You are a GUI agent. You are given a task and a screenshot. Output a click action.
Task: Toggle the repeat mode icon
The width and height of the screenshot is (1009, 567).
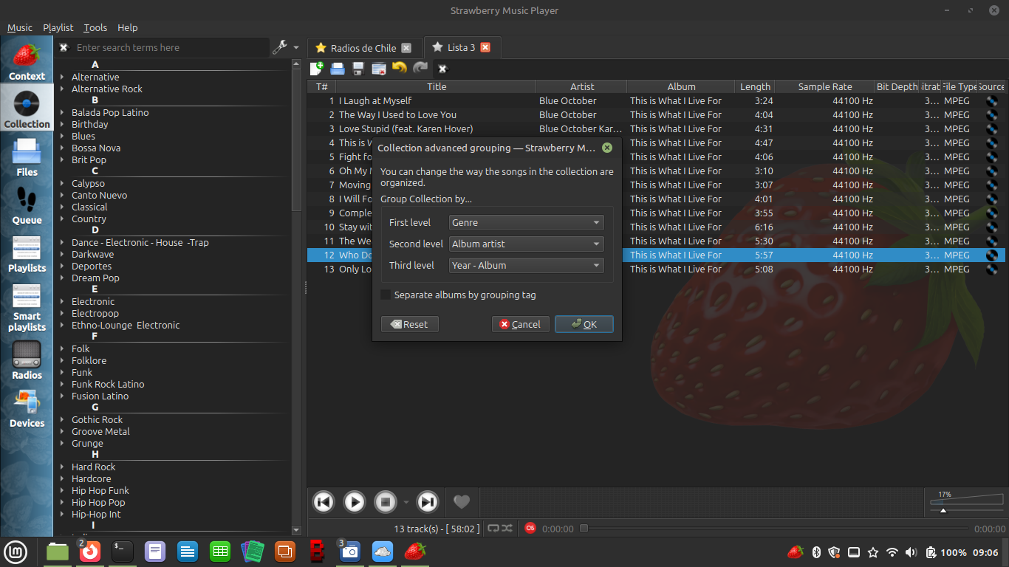pyautogui.click(x=493, y=528)
